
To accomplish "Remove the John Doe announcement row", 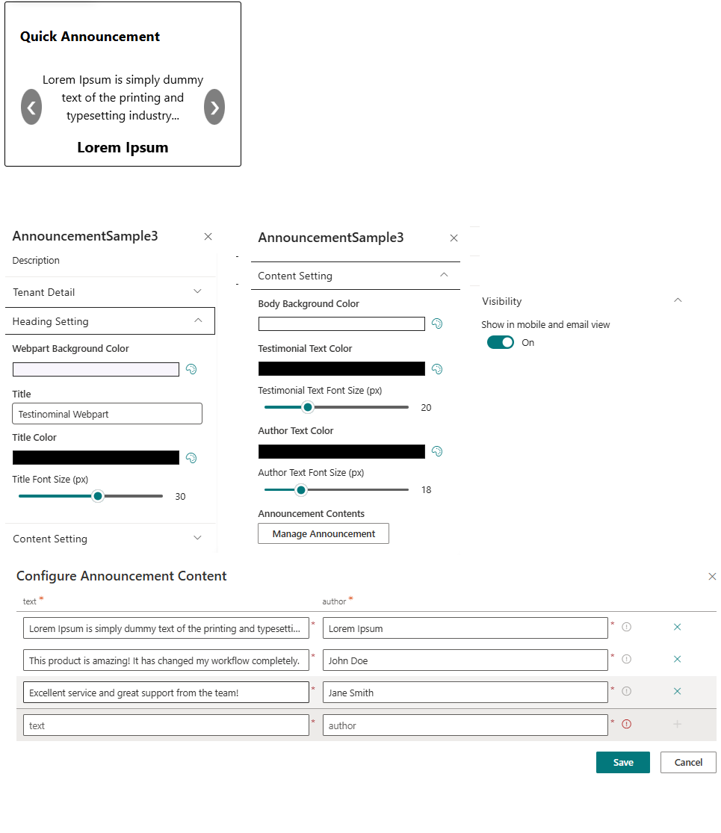I will 677,659.
